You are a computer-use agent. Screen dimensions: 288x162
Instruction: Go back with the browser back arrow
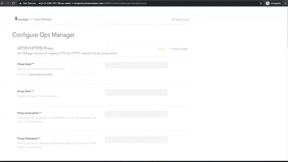[2, 3]
